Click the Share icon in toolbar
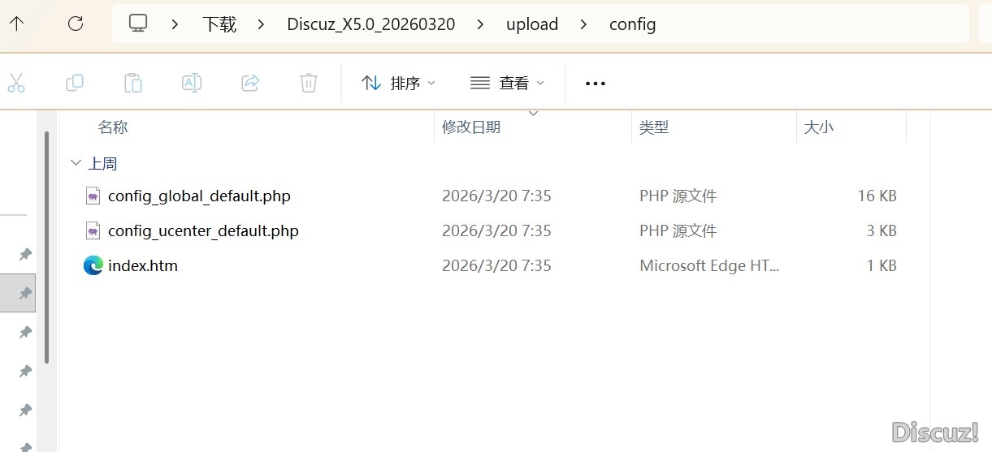Image resolution: width=992 pixels, height=452 pixels. 250,83
